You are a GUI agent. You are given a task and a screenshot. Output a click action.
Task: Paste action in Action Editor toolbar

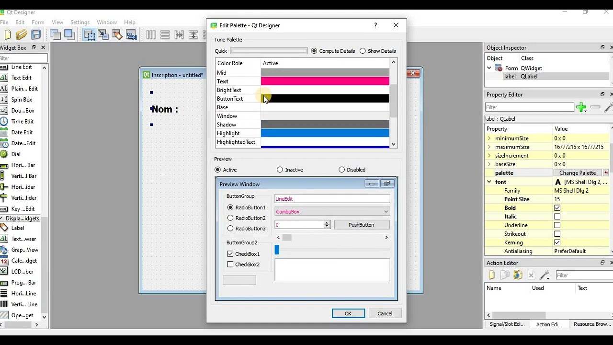(x=518, y=275)
